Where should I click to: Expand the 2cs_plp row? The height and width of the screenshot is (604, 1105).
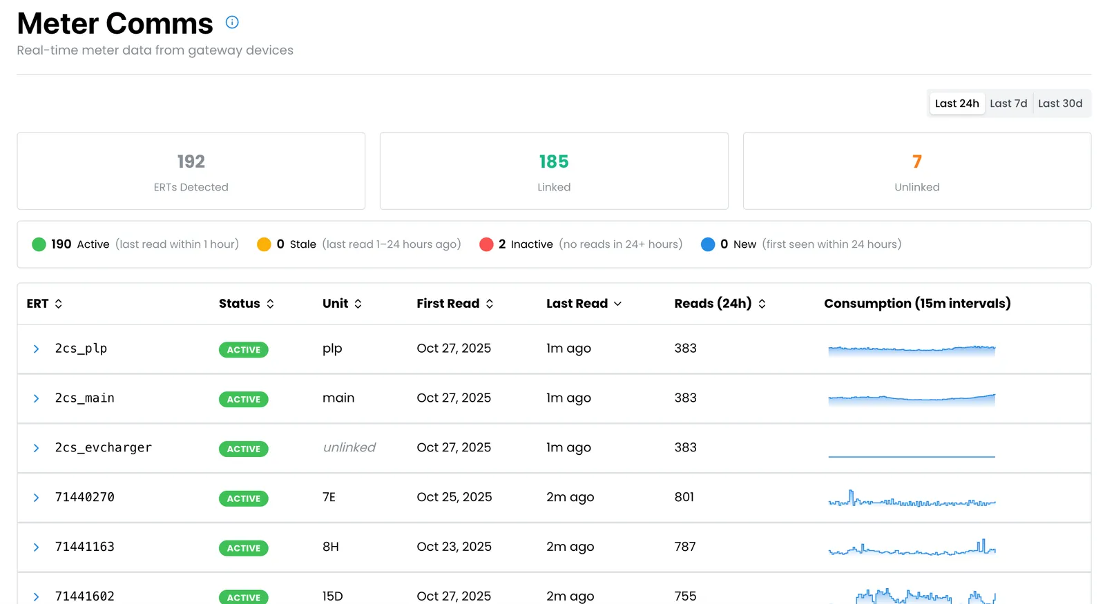pos(36,349)
